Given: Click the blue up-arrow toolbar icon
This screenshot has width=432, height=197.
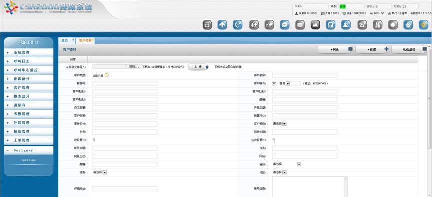Looking at the screenshot, I should tap(222, 25).
